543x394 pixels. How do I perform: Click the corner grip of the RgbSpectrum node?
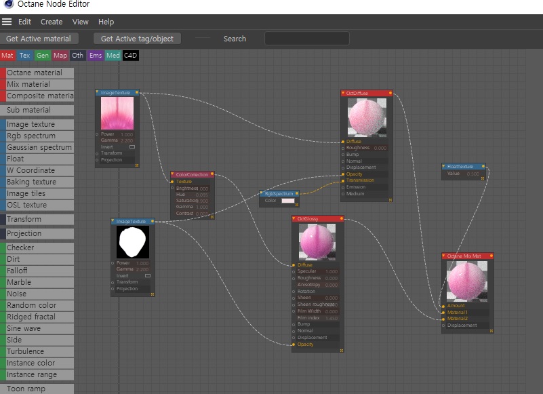pyautogui.click(x=297, y=205)
